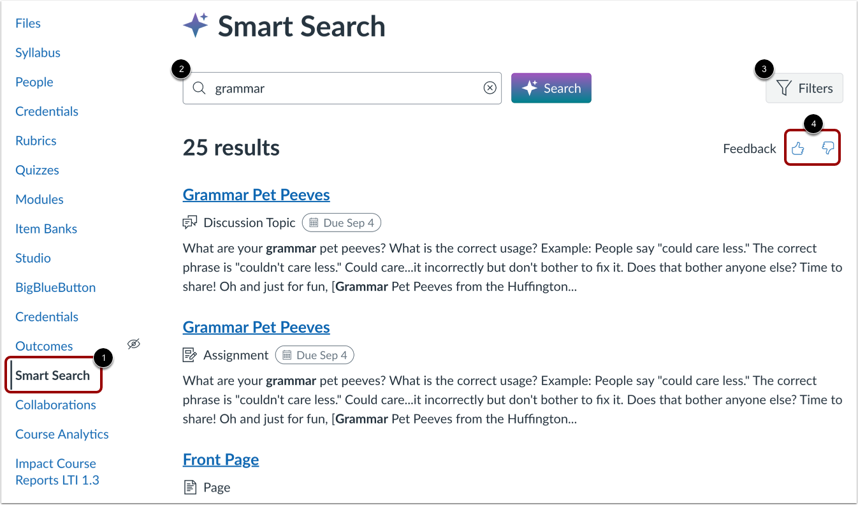Click the Smart Search sparkle logo in the header

click(196, 24)
